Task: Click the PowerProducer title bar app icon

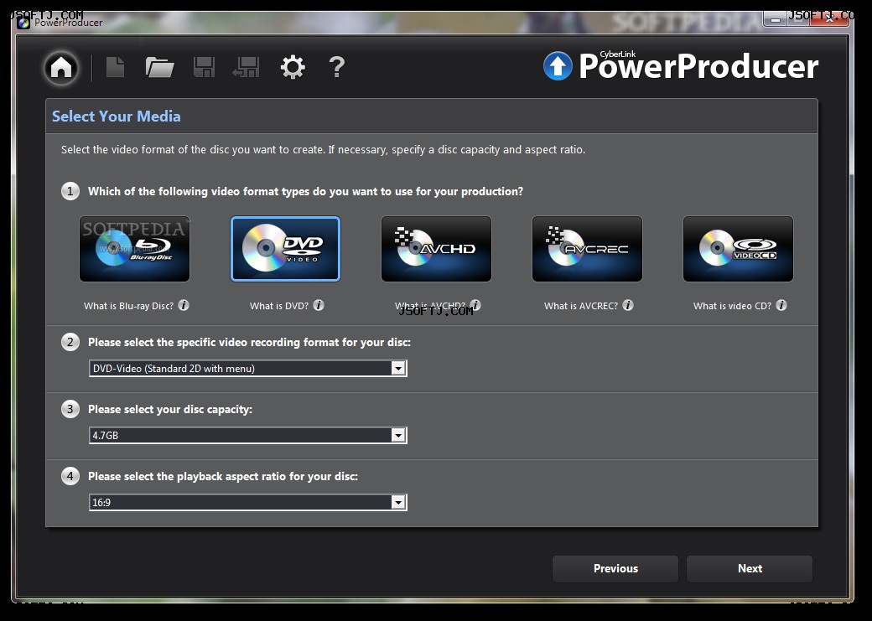Action: click(x=23, y=23)
